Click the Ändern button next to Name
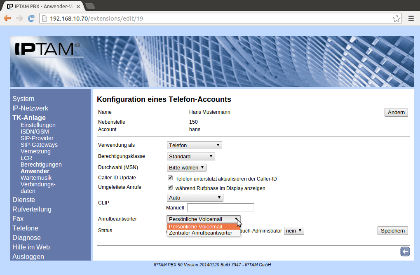The image size is (420, 275). pos(396,113)
